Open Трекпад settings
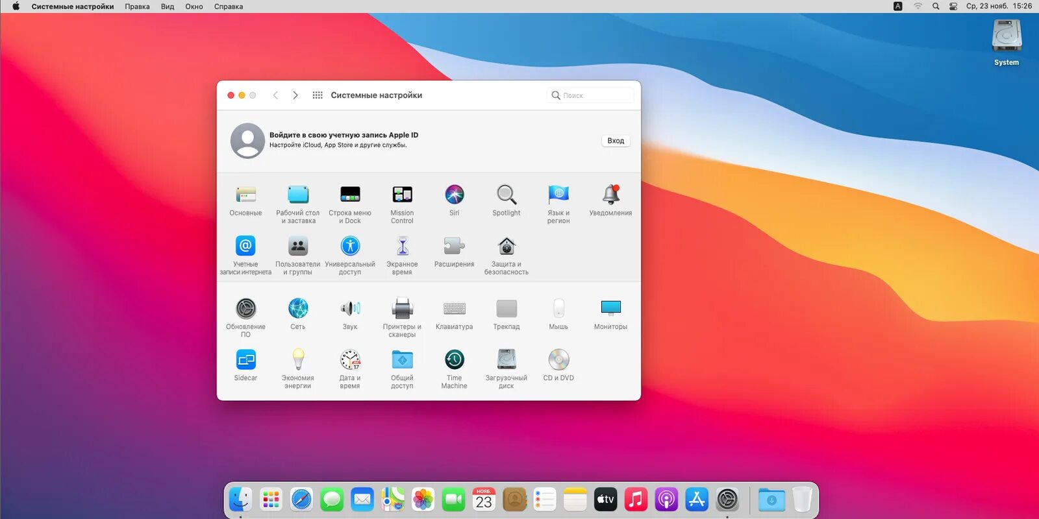This screenshot has width=1039, height=519. pyautogui.click(x=507, y=314)
